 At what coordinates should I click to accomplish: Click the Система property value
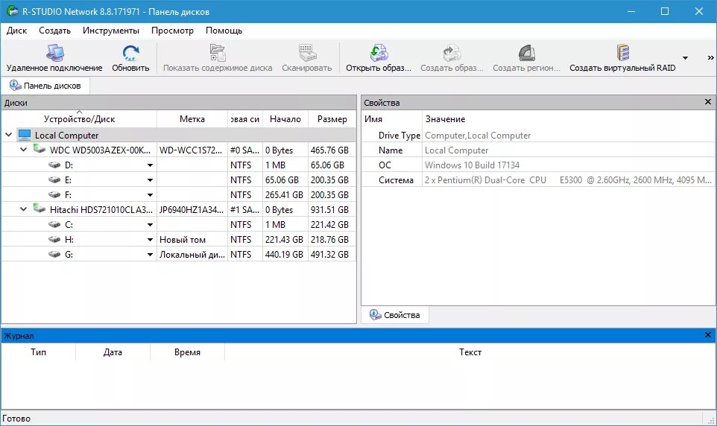point(568,180)
